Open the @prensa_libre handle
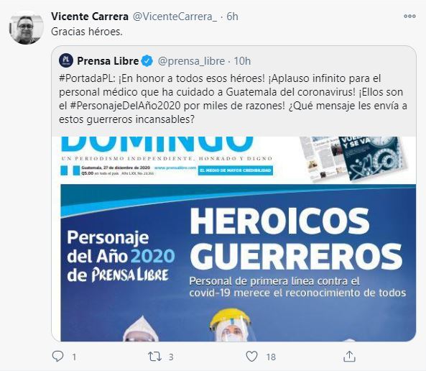The width and height of the screenshot is (426, 371). (191, 61)
